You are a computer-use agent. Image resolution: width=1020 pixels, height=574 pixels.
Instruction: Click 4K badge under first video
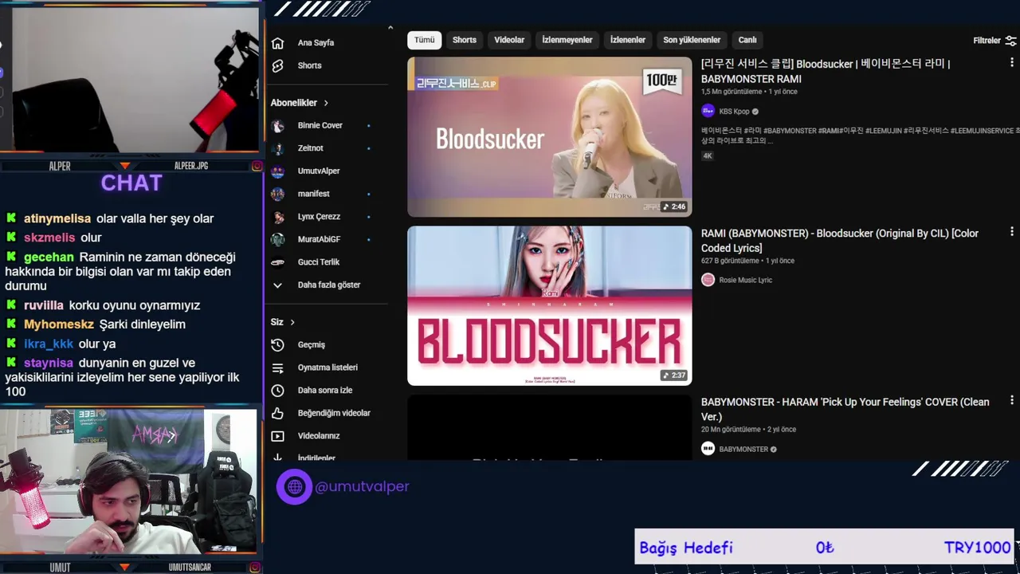[707, 155]
